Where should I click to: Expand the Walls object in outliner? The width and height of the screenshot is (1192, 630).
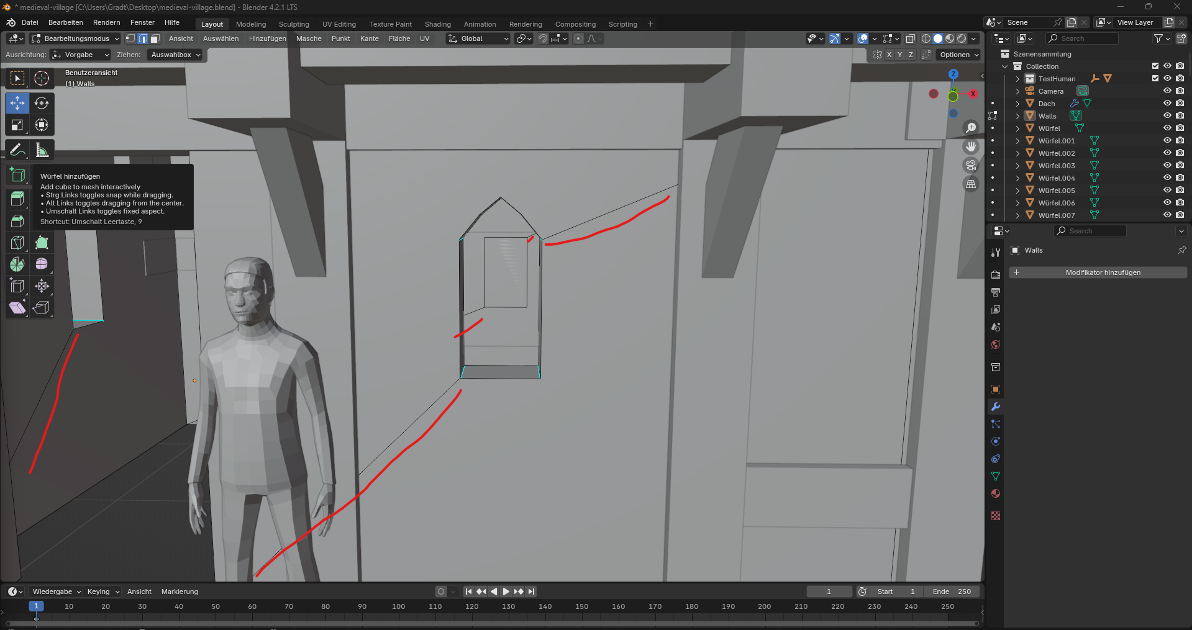click(x=1017, y=116)
